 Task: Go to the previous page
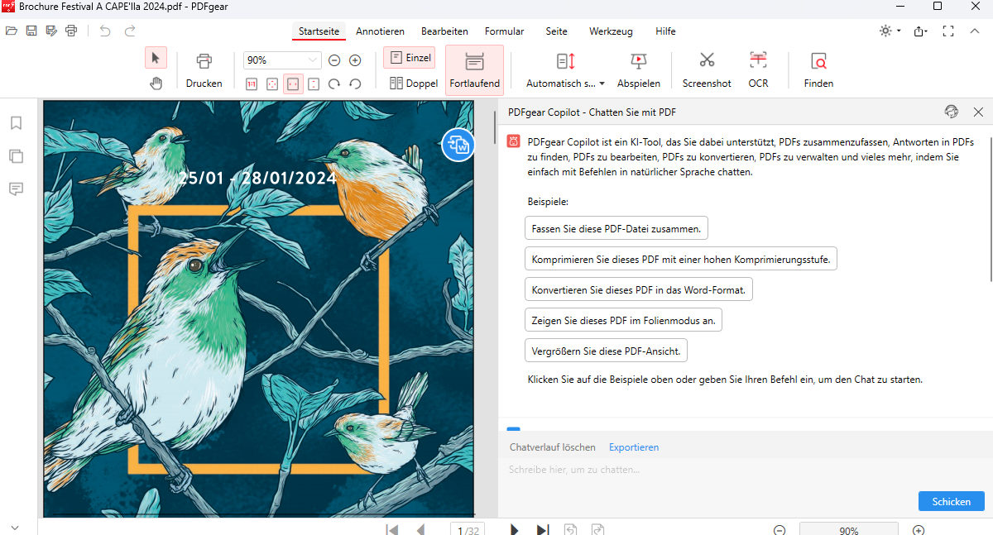420,529
